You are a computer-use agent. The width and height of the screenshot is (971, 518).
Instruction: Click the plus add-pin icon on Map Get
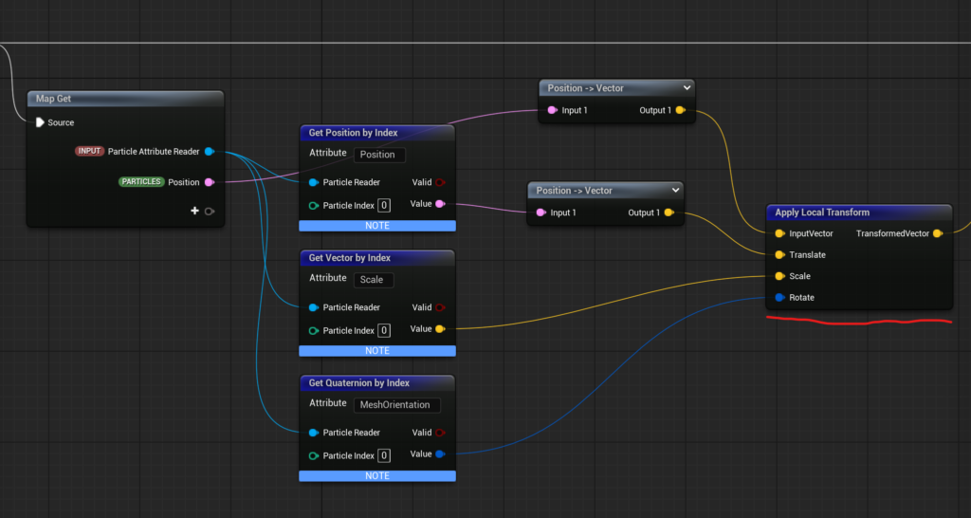pyautogui.click(x=194, y=211)
